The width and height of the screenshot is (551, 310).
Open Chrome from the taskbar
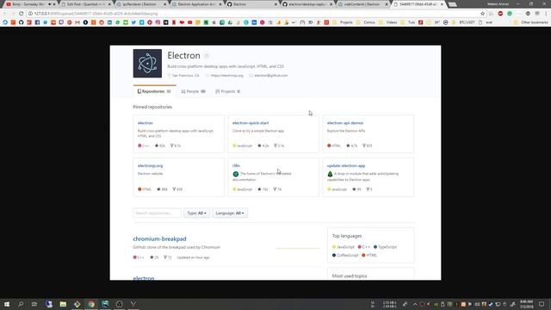point(91,304)
